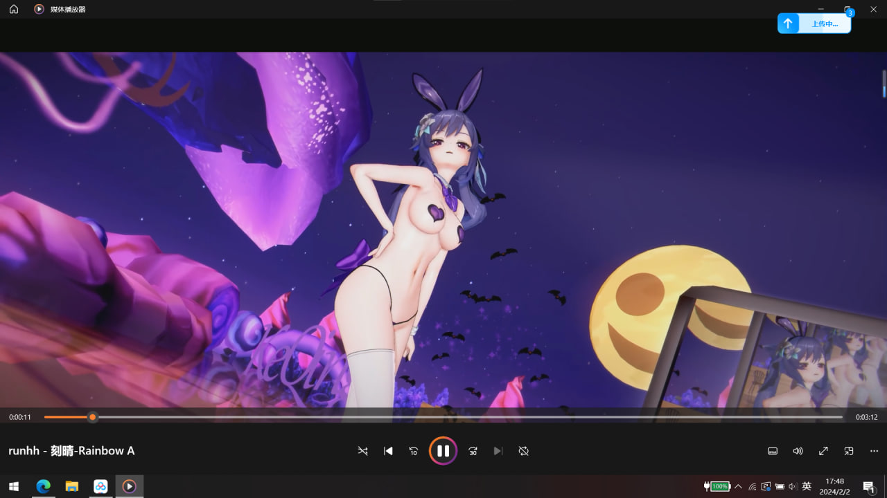Open the system volume tray icon
The height and width of the screenshot is (498, 887).
tap(793, 486)
